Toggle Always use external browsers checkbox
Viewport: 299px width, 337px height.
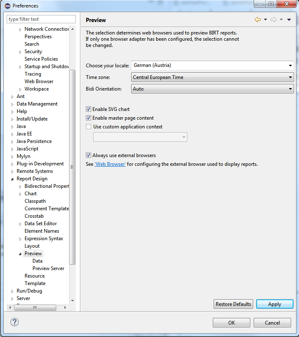pyautogui.click(x=88, y=155)
